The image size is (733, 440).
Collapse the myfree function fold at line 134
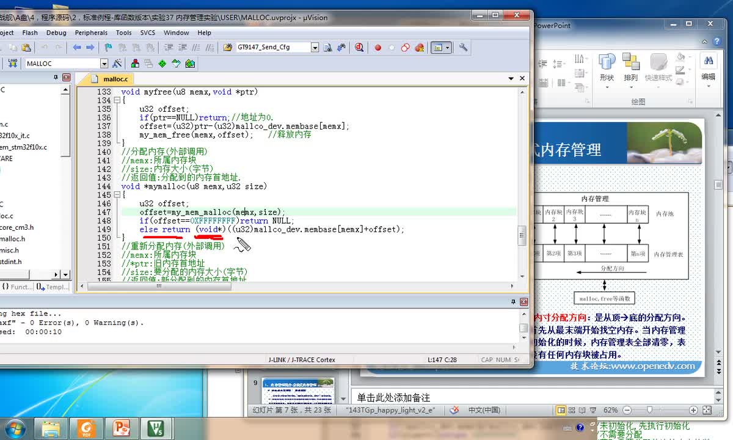tap(117, 100)
